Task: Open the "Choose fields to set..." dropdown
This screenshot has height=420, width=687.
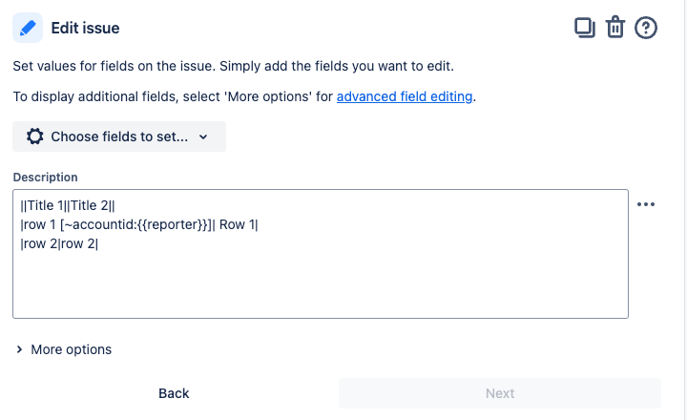Action: tap(119, 136)
